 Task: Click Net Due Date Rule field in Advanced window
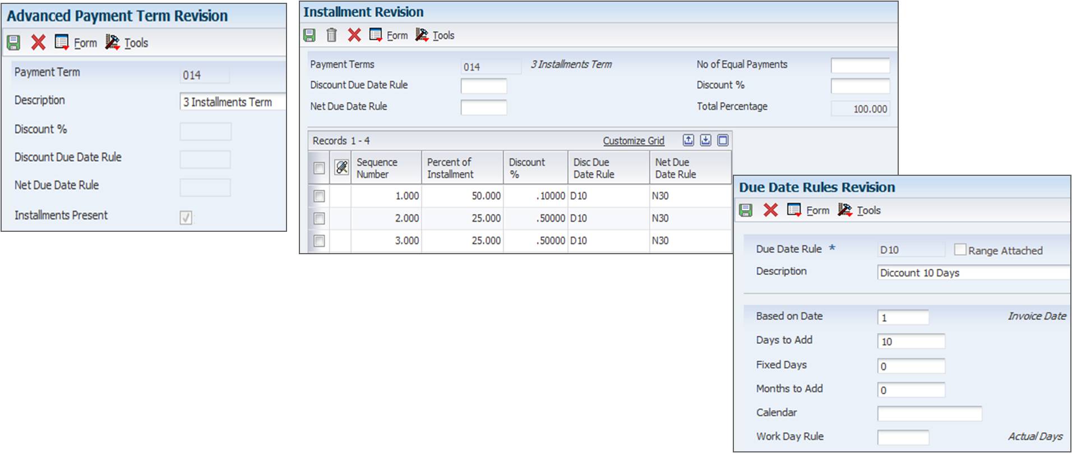click(205, 188)
